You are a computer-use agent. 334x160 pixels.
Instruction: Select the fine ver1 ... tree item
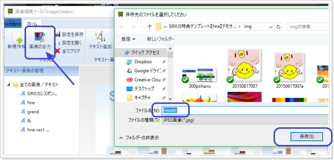point(35,130)
